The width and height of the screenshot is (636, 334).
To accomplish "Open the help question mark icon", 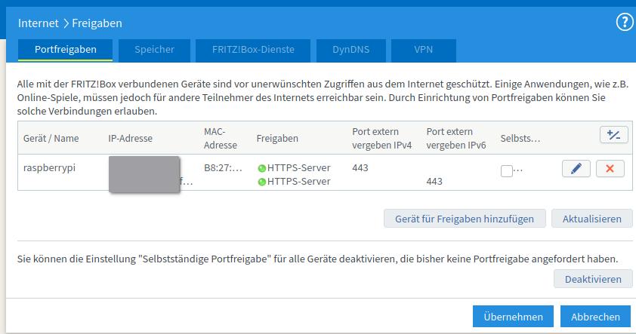I will pos(624,23).
